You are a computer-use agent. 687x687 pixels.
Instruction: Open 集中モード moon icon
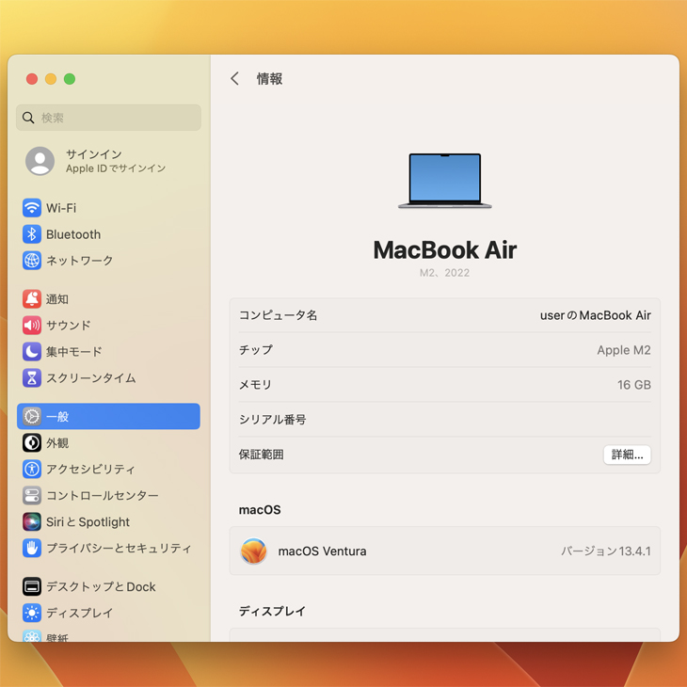click(x=32, y=352)
